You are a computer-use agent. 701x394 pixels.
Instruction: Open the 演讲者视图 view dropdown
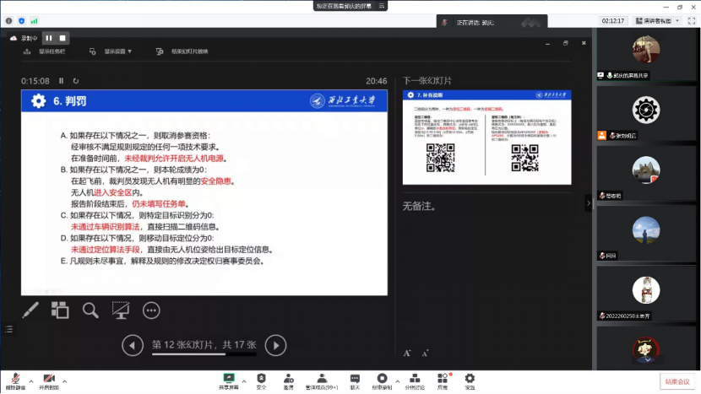657,19
